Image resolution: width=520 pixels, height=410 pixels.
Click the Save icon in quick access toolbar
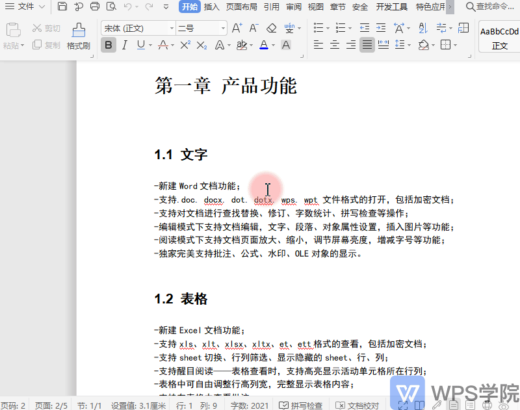(x=62, y=6)
